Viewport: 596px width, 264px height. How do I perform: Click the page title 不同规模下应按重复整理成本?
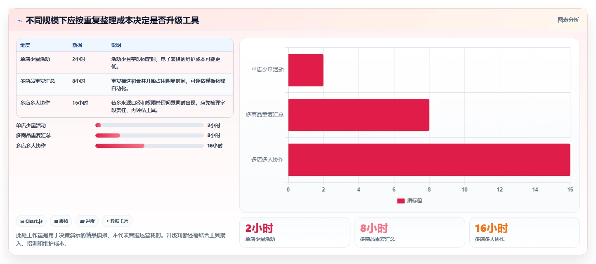113,20
